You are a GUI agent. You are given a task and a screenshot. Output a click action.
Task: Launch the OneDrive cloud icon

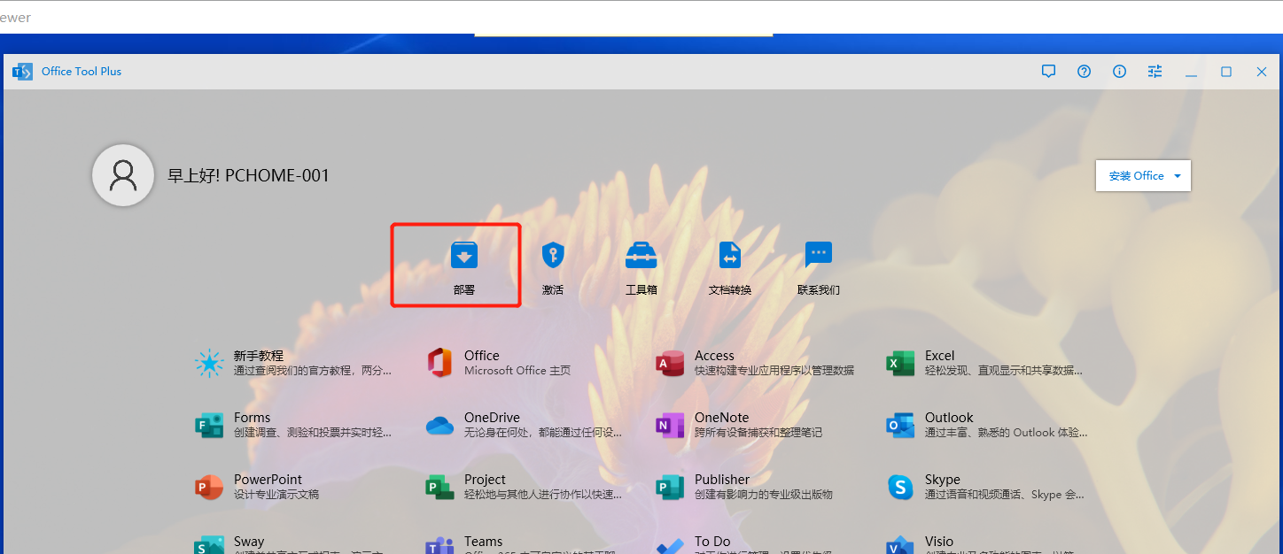(x=439, y=426)
